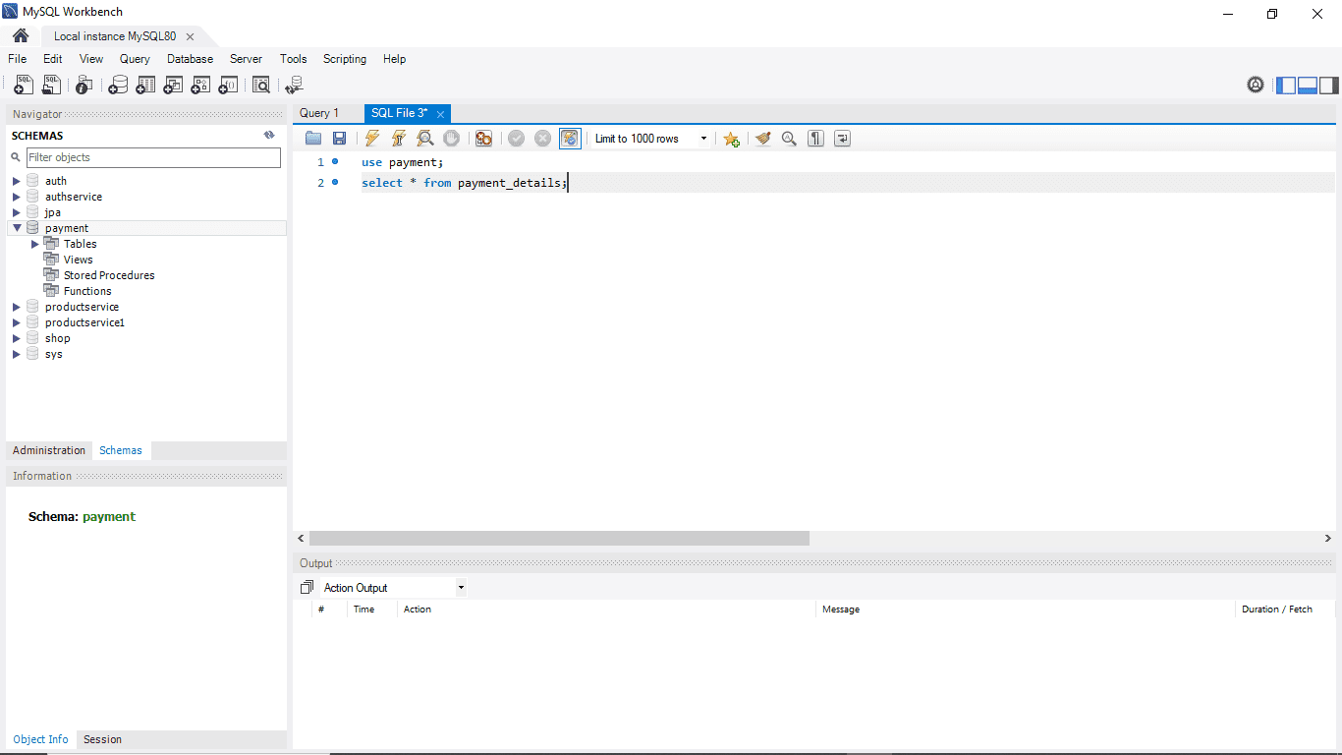Reconnect to DBMS icon
Image resolution: width=1342 pixels, height=755 pixels.
tap(294, 86)
